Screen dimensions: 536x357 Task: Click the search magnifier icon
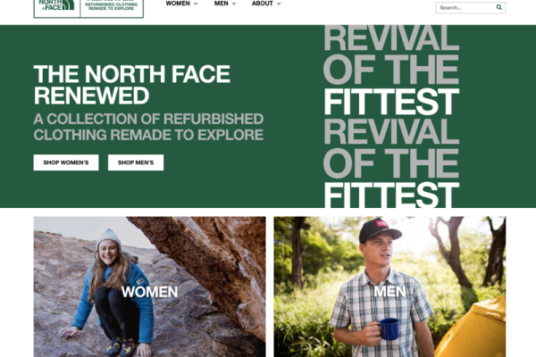498,7
